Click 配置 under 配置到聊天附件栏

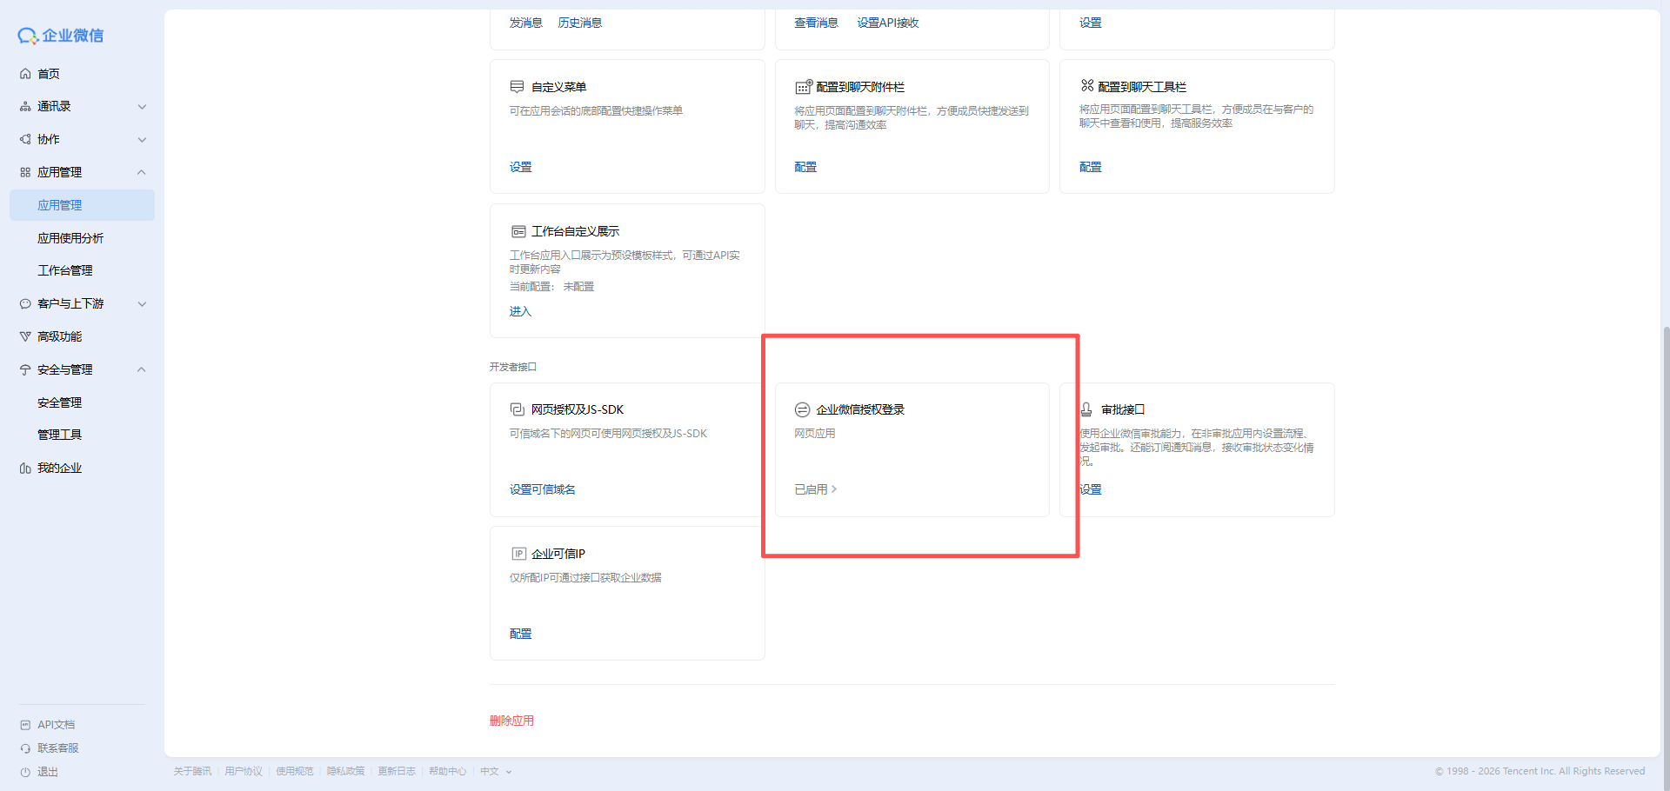805,167
